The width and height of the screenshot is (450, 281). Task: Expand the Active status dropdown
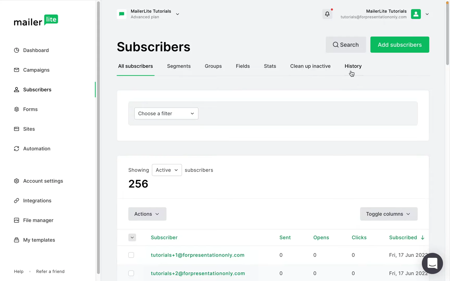(x=167, y=170)
